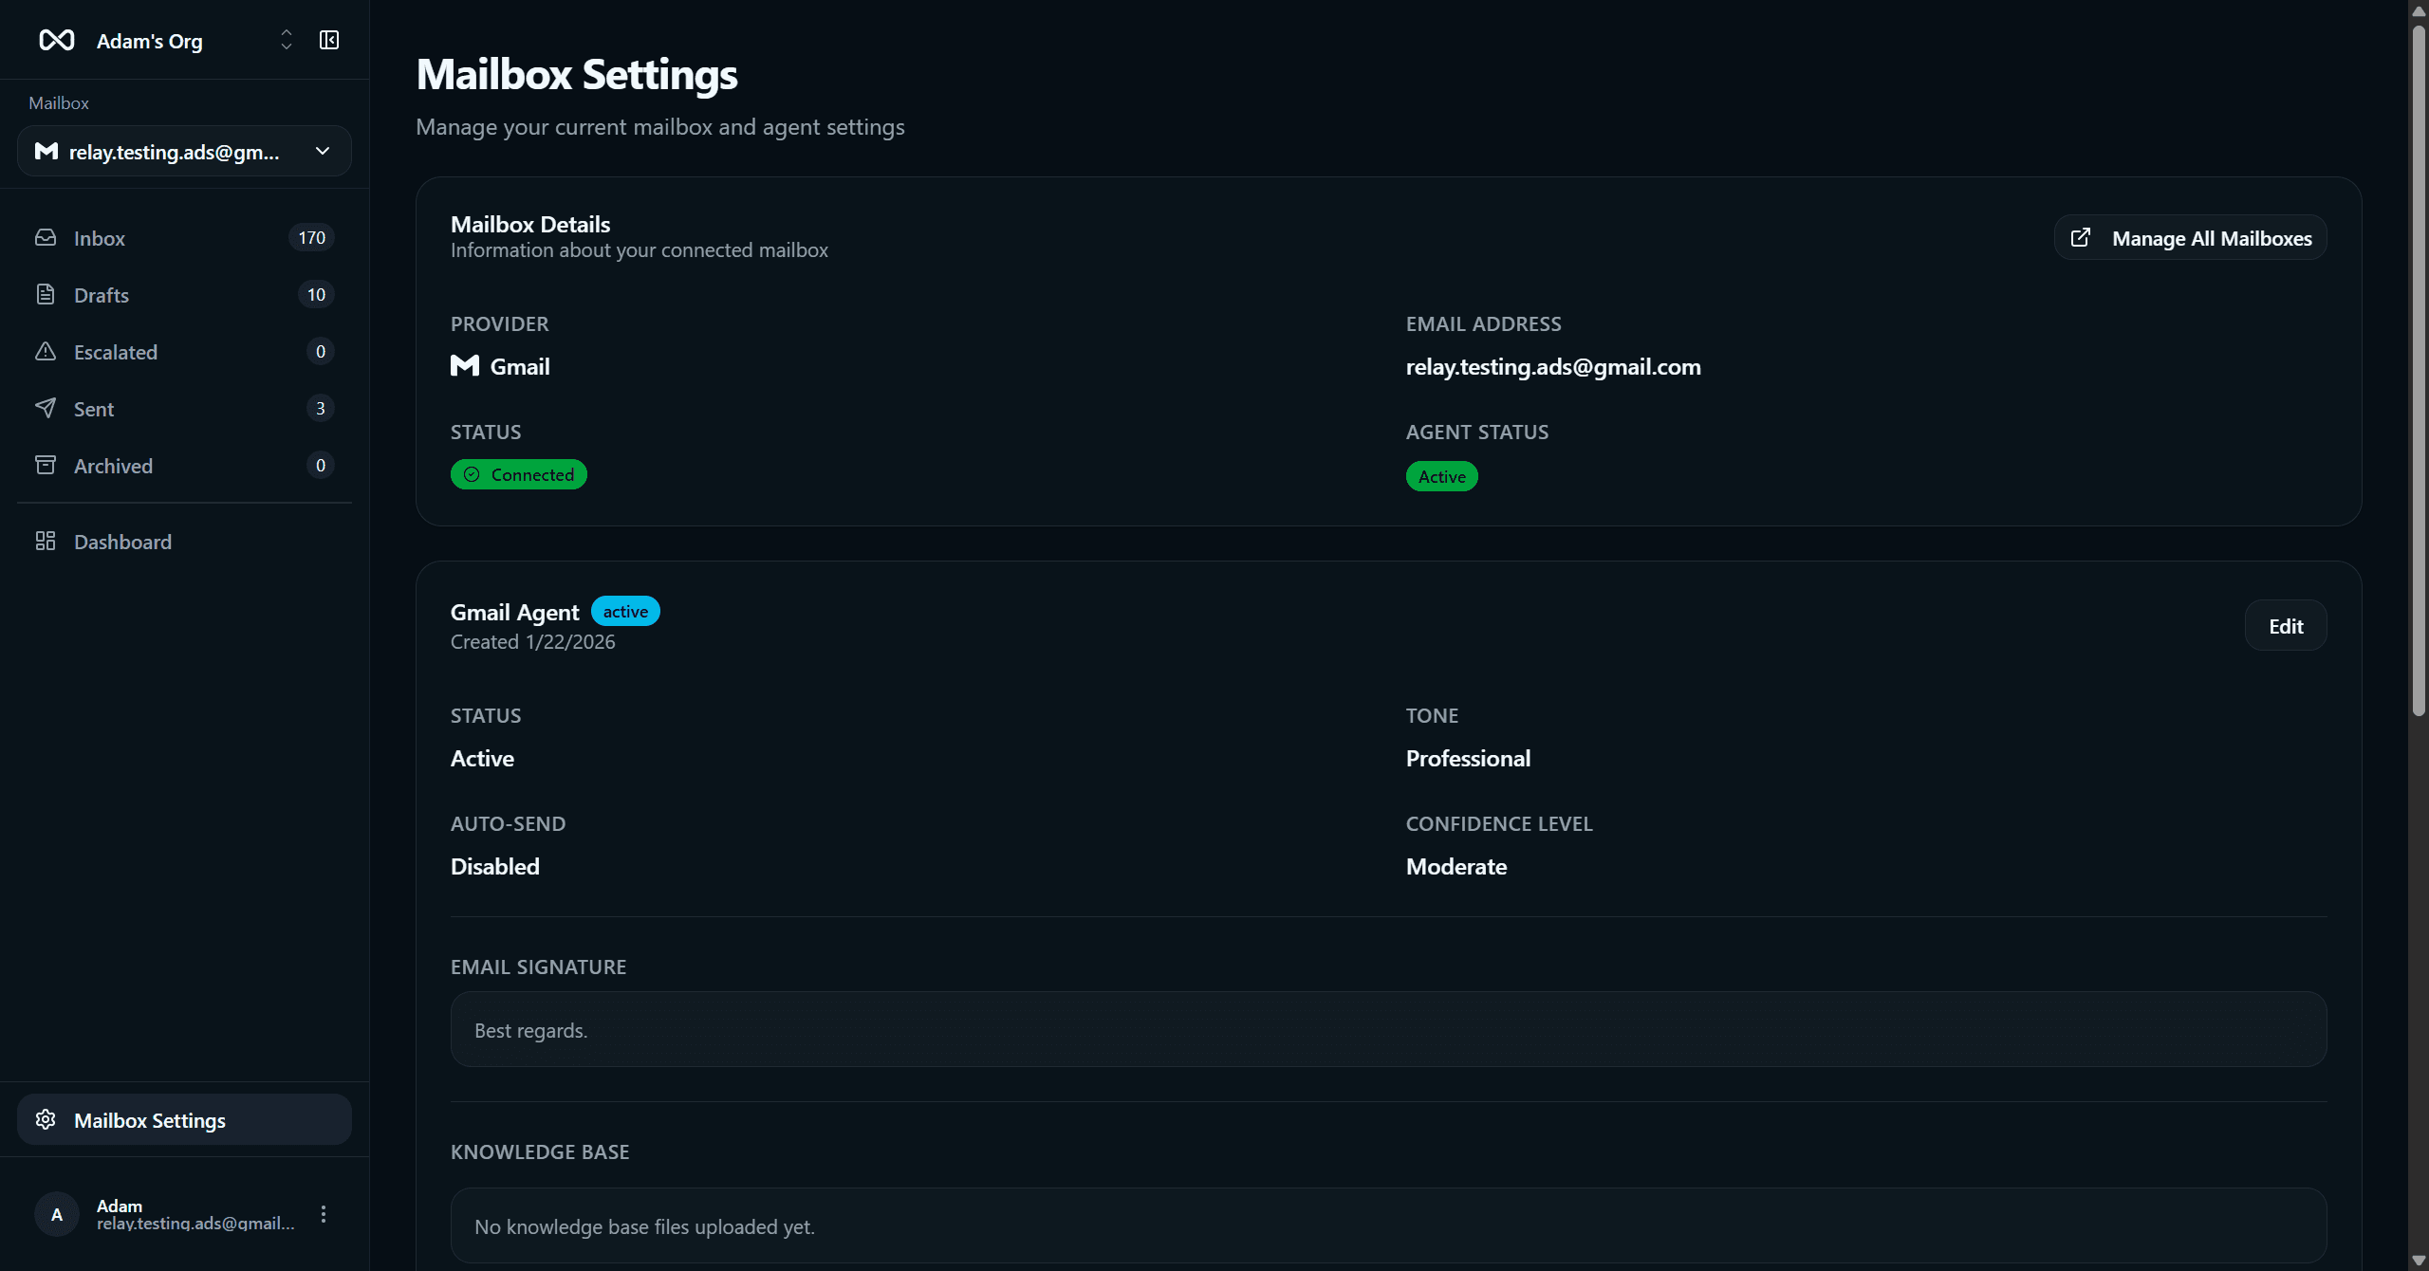Click Adam's user avatar circle
2429x1271 pixels.
pyautogui.click(x=57, y=1214)
